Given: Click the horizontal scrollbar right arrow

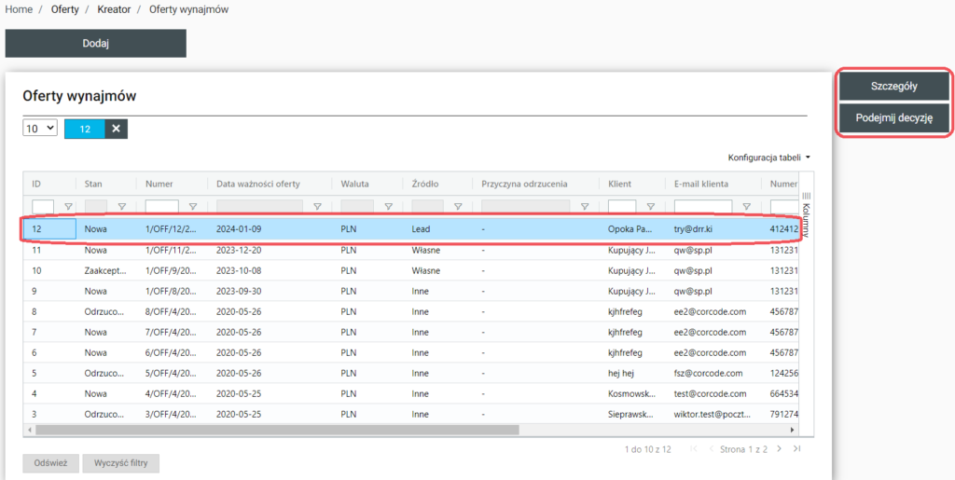Looking at the screenshot, I should (794, 430).
